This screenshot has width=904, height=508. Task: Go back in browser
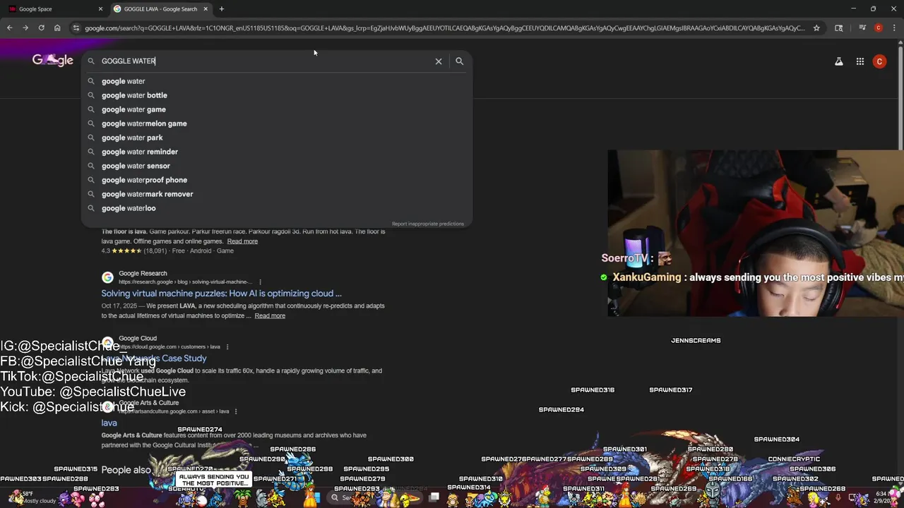click(x=9, y=28)
